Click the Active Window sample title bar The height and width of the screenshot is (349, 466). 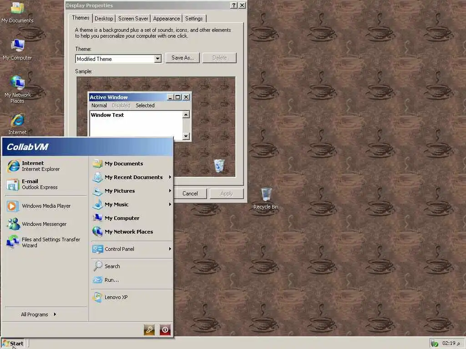[x=140, y=97]
